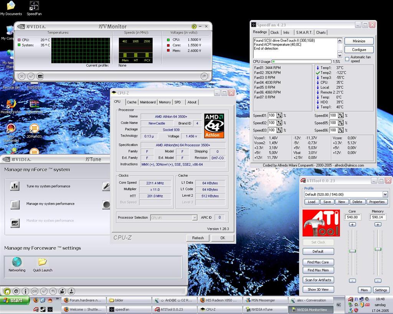
Task: Click the Firefox icon in the Quick Launch bar
Action: tap(36, 300)
